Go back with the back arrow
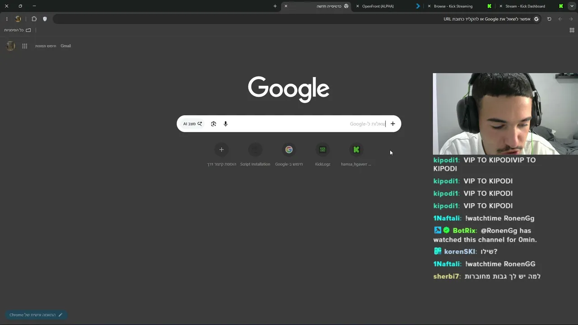Screen dimensions: 578x325 560,19
